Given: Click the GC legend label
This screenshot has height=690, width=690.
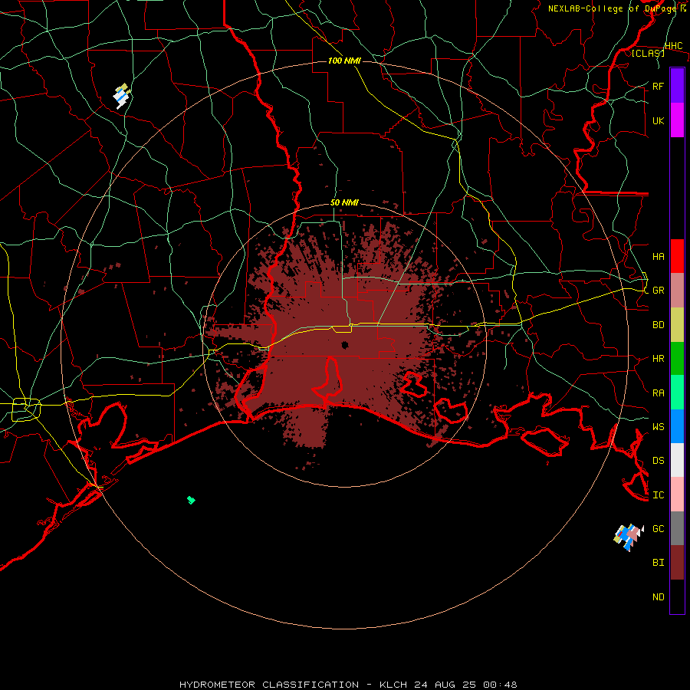Looking at the screenshot, I should [658, 528].
